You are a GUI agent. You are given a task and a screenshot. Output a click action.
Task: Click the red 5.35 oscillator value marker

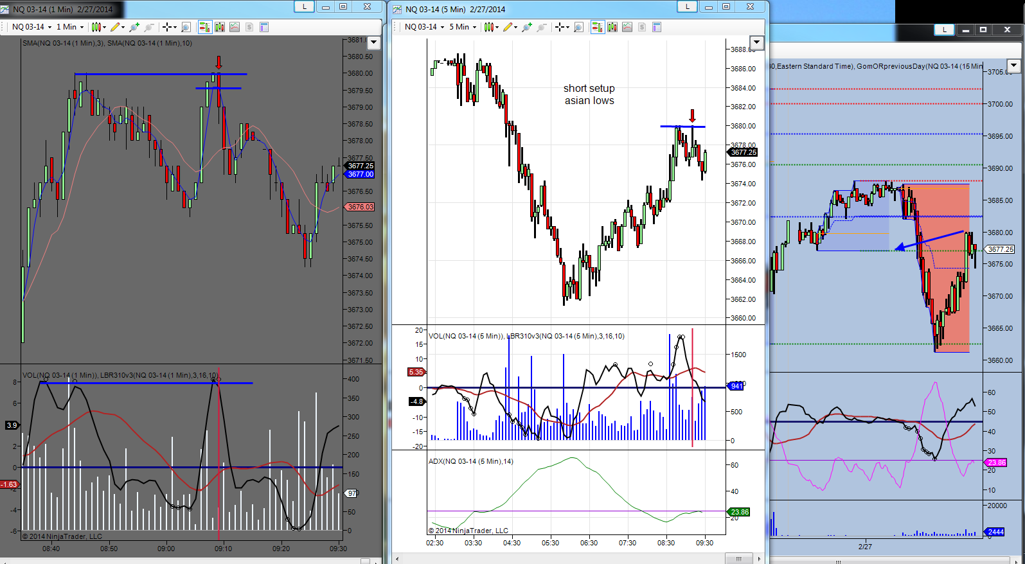(416, 372)
